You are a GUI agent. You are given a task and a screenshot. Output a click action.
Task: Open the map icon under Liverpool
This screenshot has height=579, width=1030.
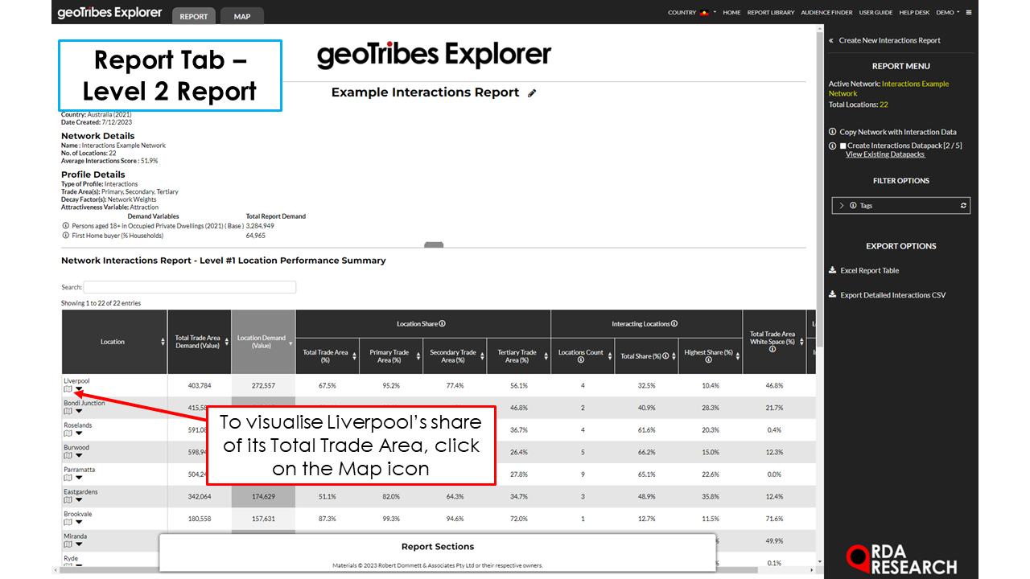point(68,389)
